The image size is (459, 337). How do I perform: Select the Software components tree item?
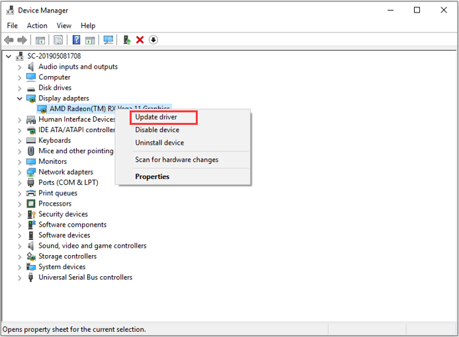tap(73, 225)
